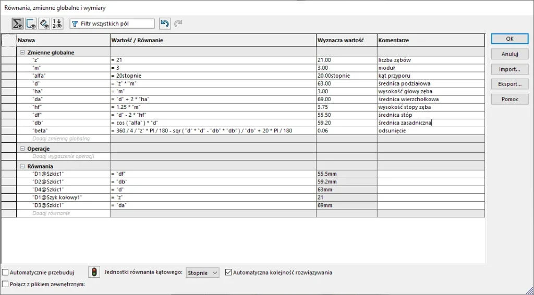Image resolution: width=534 pixels, height=295 pixels.
Task: Click the Komentarze column header
Action: click(x=431, y=40)
